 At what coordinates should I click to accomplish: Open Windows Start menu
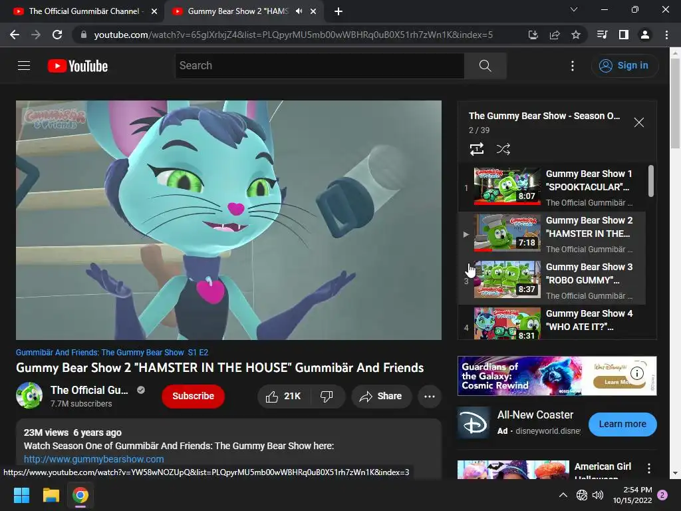21,495
